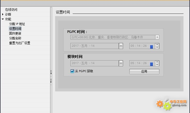Select 功能 tree item

[8, 19]
